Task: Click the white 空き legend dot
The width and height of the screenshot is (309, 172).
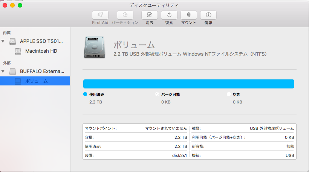Action: [x=229, y=94]
